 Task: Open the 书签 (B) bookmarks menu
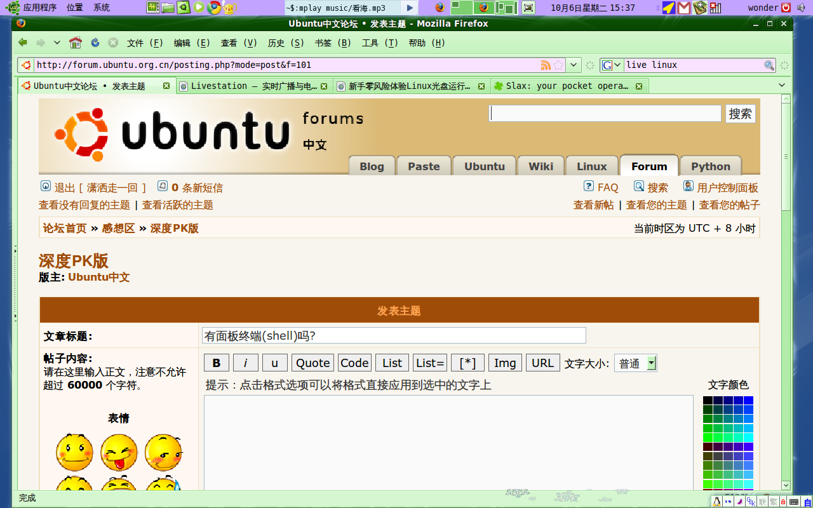pos(333,43)
